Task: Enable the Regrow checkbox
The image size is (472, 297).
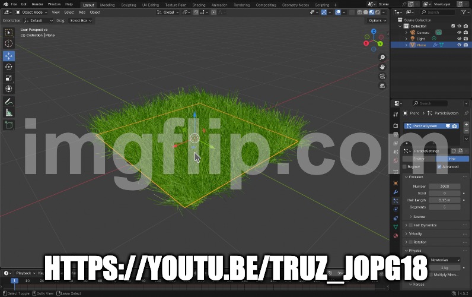Action: pos(405,167)
